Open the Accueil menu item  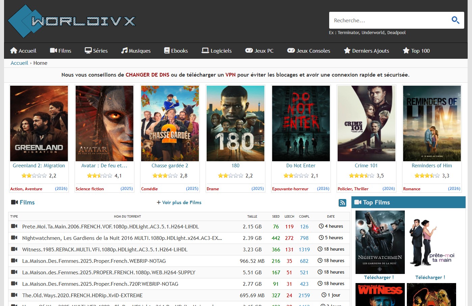point(23,51)
